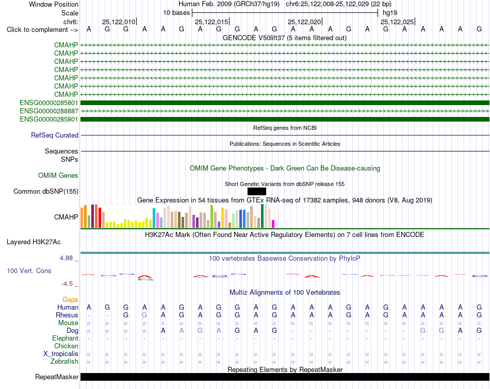
Task: Click the chr6: ruler label
Action: coord(71,22)
